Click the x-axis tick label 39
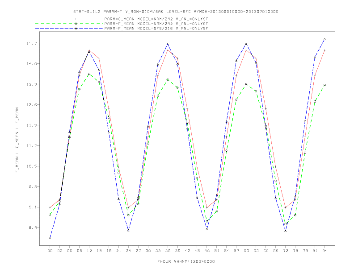Screen dimensions: 354x273 pyautogui.click(x=177, y=251)
